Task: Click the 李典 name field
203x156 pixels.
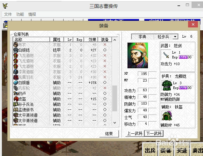Action: click(143, 37)
